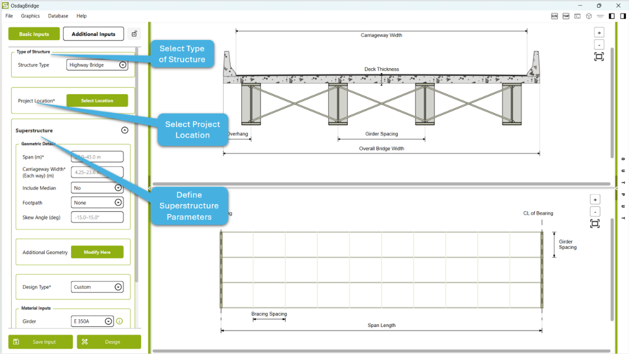
Task: Click the cross-section view vertical scrollbar
Action: coord(612,103)
